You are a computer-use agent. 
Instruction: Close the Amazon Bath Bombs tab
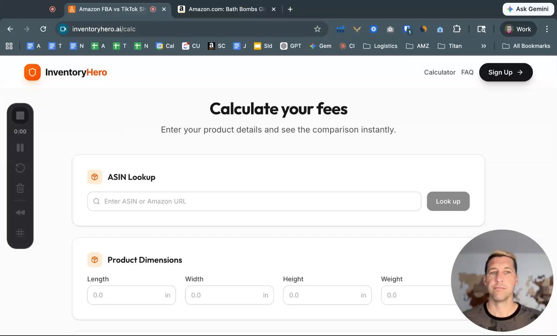click(x=274, y=9)
